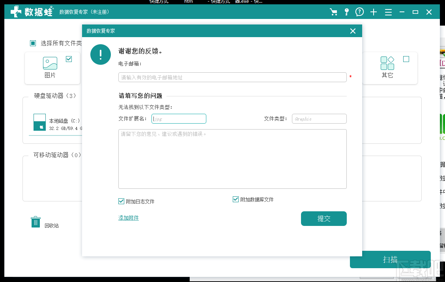This screenshot has width=445, height=282.
Task: Check the Others file type checkbox
Action: tap(406, 59)
